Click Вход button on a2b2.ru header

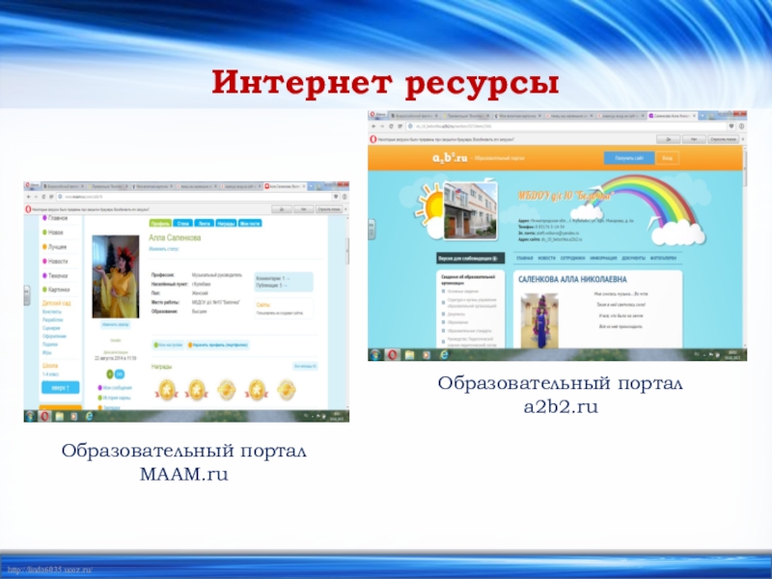(667, 158)
